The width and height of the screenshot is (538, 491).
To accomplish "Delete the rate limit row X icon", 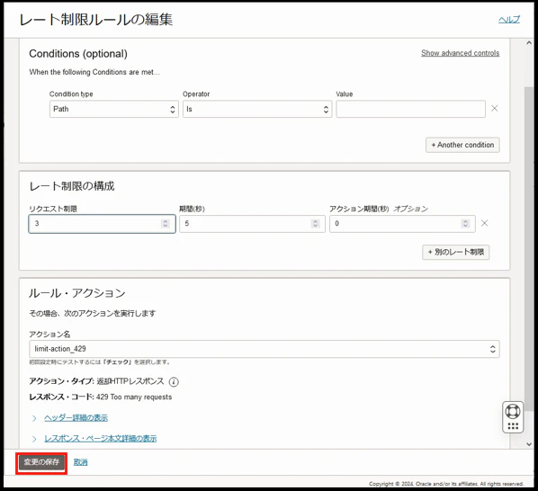I will [x=485, y=224].
